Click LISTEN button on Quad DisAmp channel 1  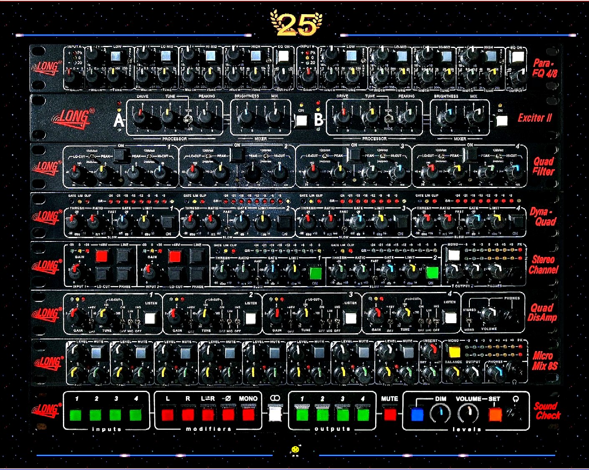pyautogui.click(x=150, y=319)
